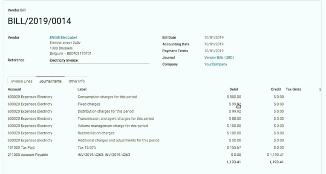Select the Consumption charges for this period row
326x174 pixels.
107,97
